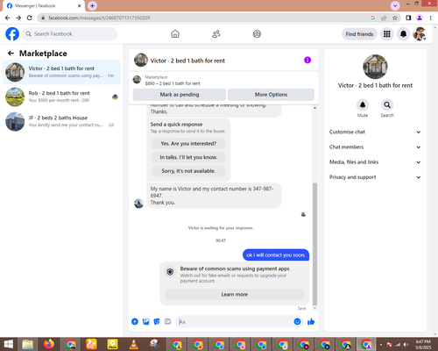Open UC Browser from the taskbar
438x351 pixels.
(91, 344)
